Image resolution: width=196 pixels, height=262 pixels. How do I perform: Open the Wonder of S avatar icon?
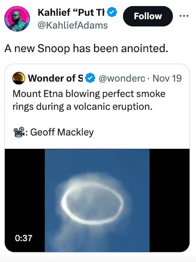click(20, 78)
